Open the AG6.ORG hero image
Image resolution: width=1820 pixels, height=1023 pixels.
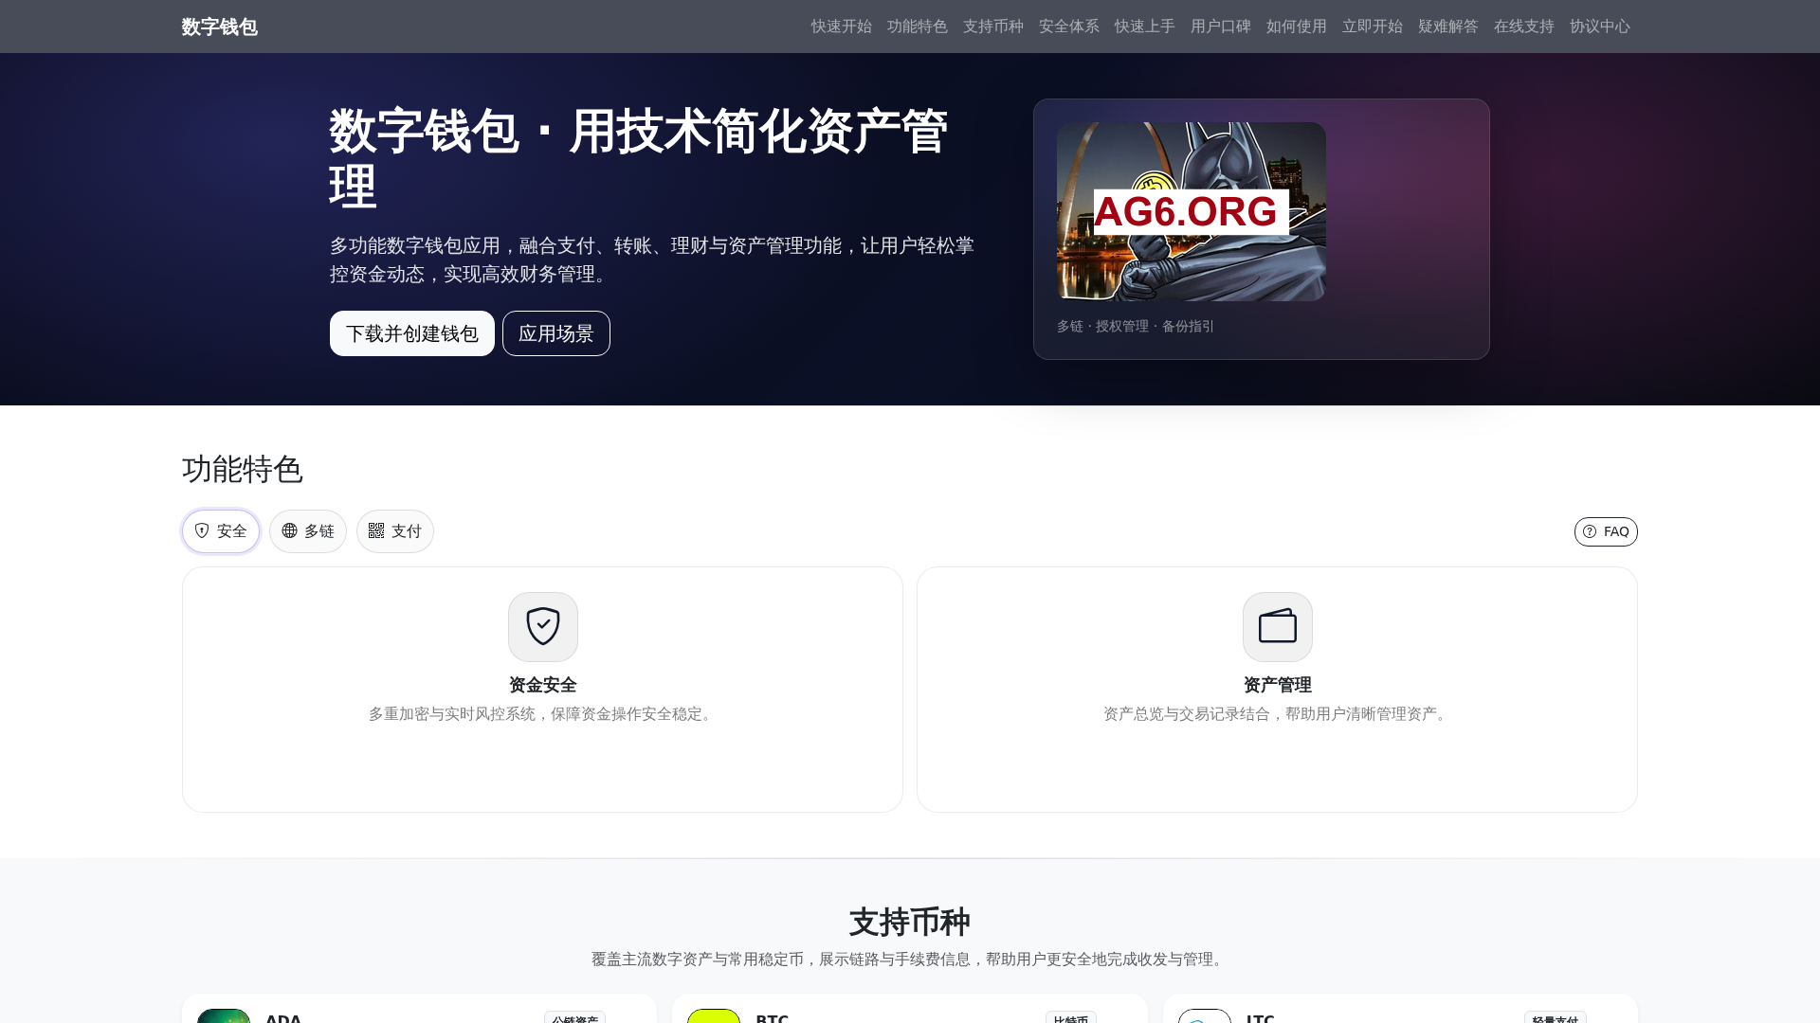1192,211
